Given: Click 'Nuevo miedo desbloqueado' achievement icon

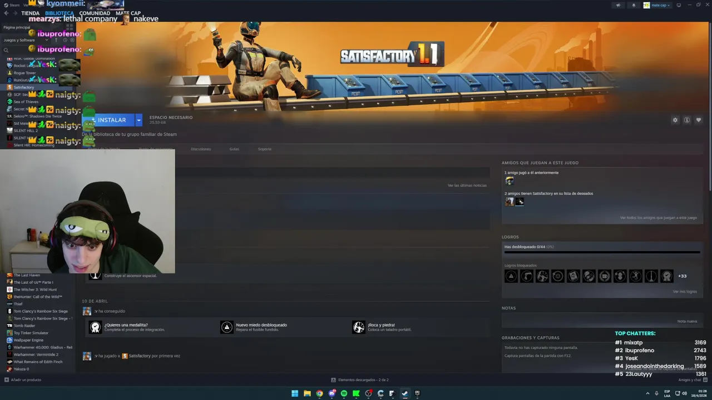Looking at the screenshot, I should [x=226, y=327].
